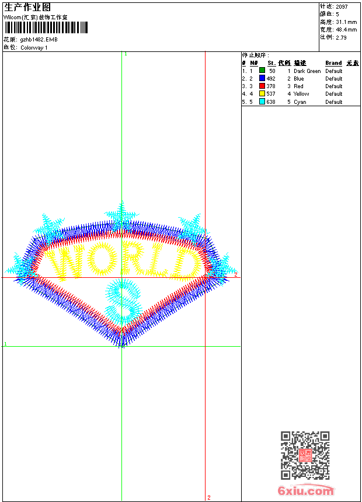Click the barcode under the studio name
The width and height of the screenshot is (362, 502).
point(46,27)
